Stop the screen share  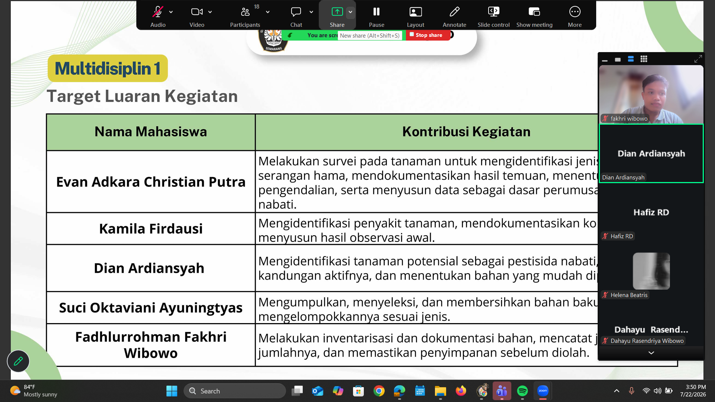(428, 35)
